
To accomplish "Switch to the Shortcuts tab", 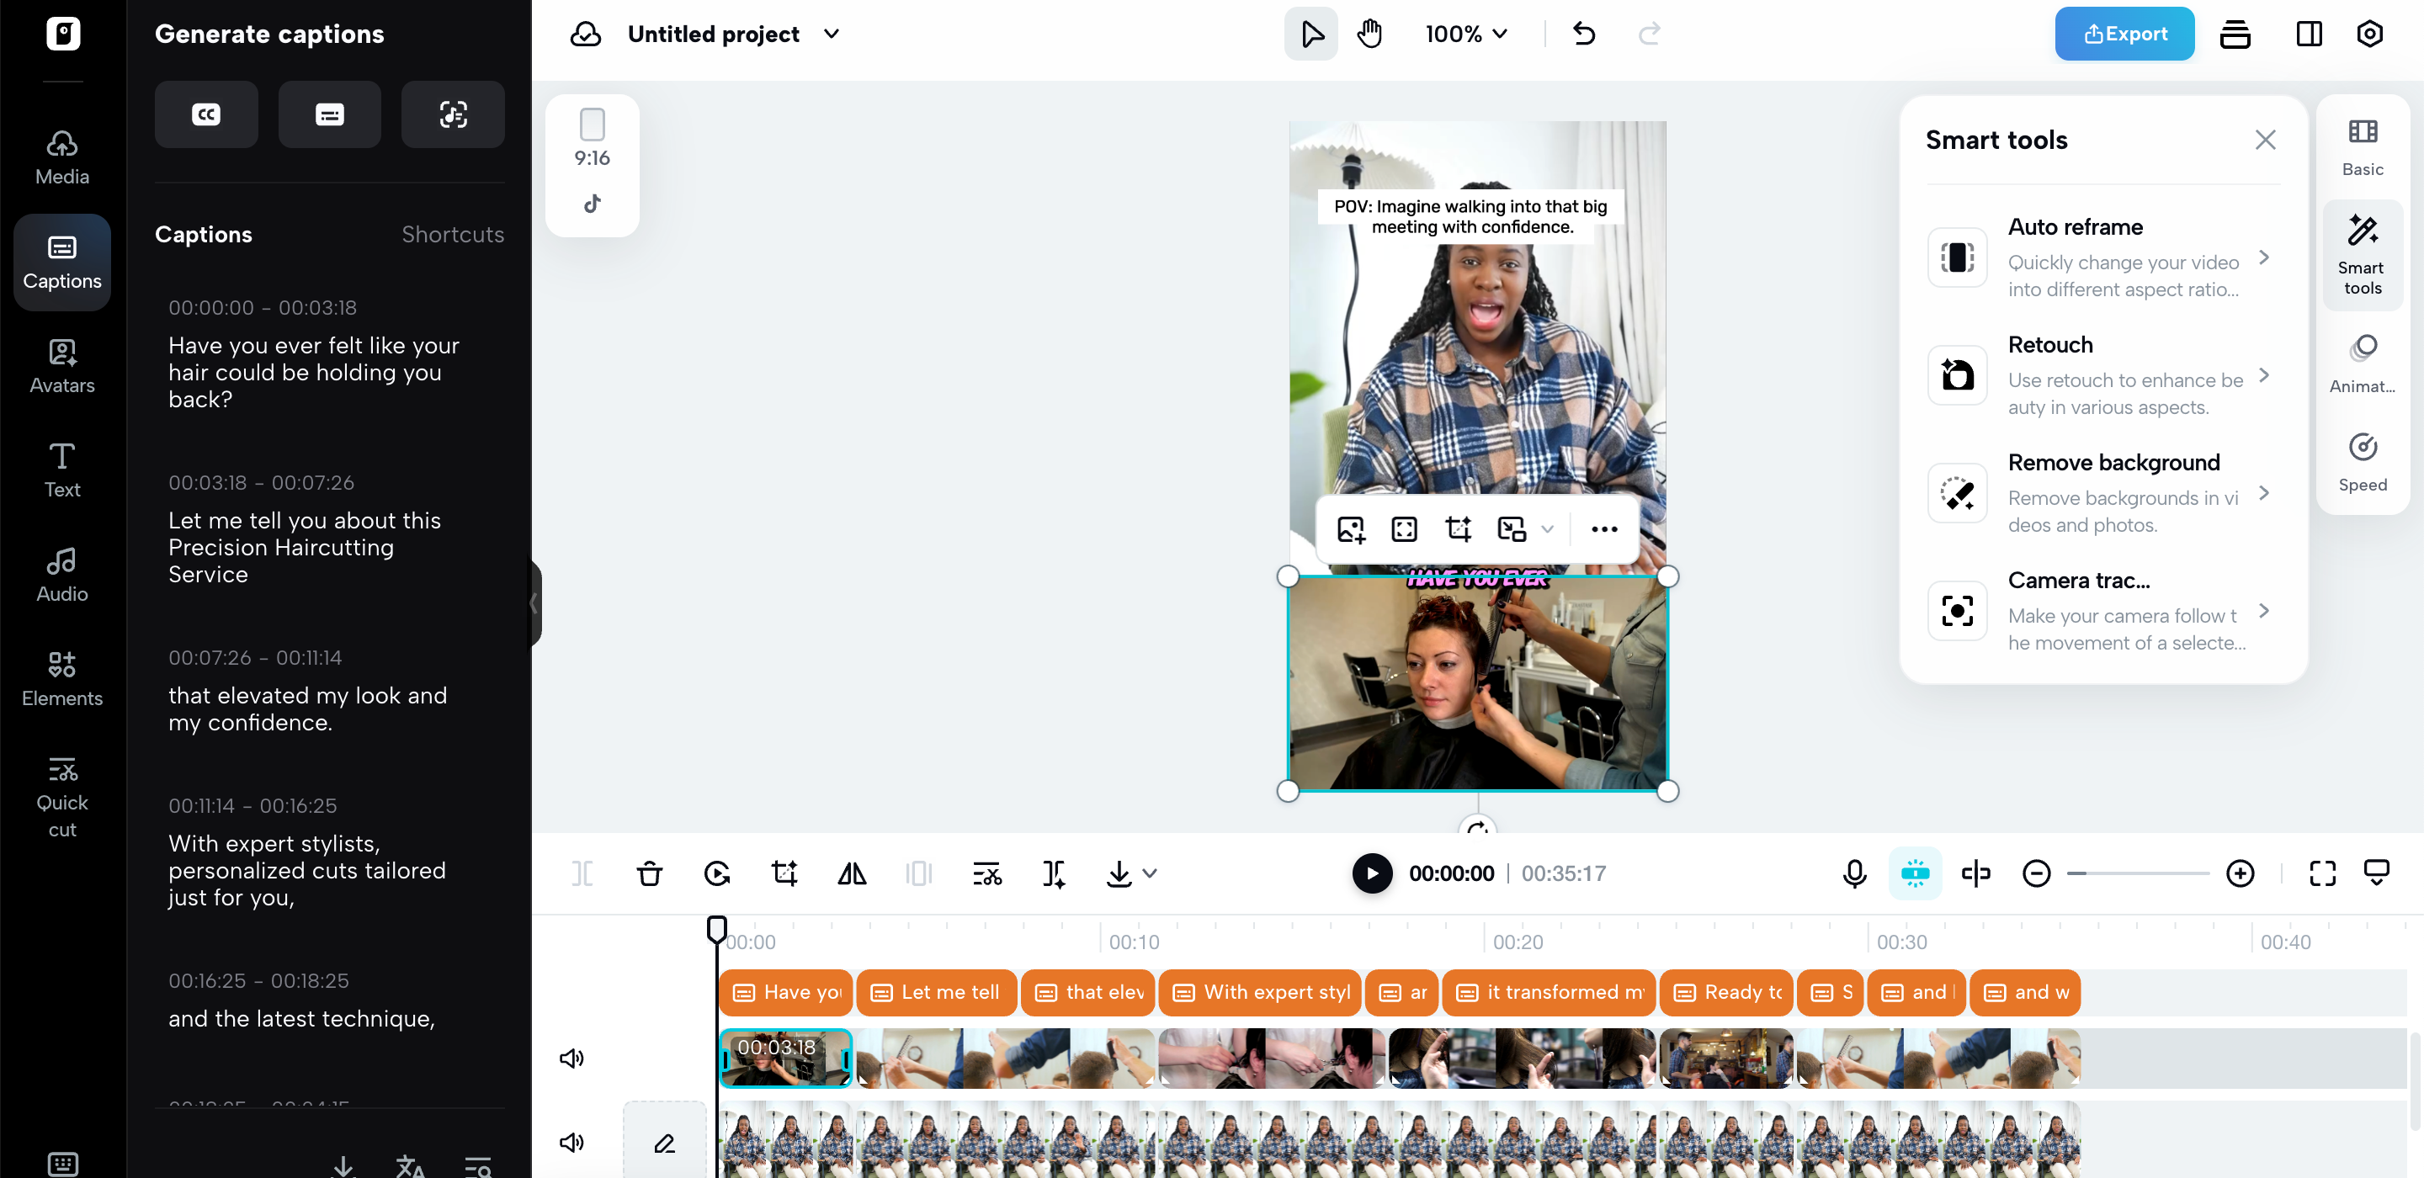I will 453,234.
